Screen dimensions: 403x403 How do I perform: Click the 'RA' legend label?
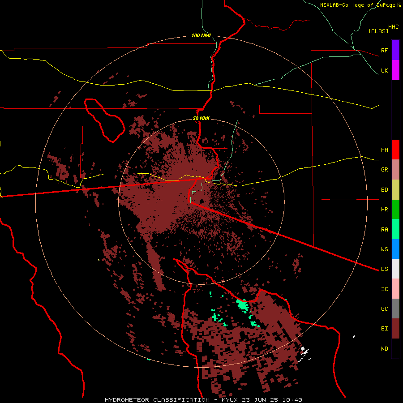coord(384,230)
